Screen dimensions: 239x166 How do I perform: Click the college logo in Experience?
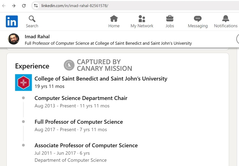coord(24,82)
